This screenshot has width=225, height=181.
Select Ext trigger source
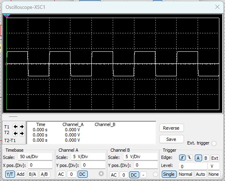point(215,158)
